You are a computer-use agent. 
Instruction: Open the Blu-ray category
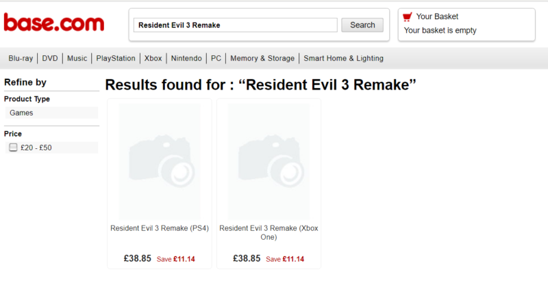pyautogui.click(x=21, y=58)
